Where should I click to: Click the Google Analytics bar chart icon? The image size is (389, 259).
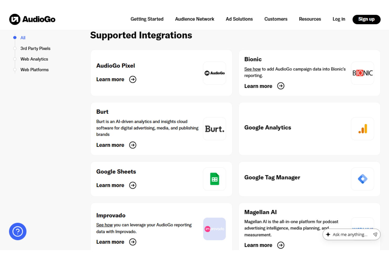click(362, 129)
